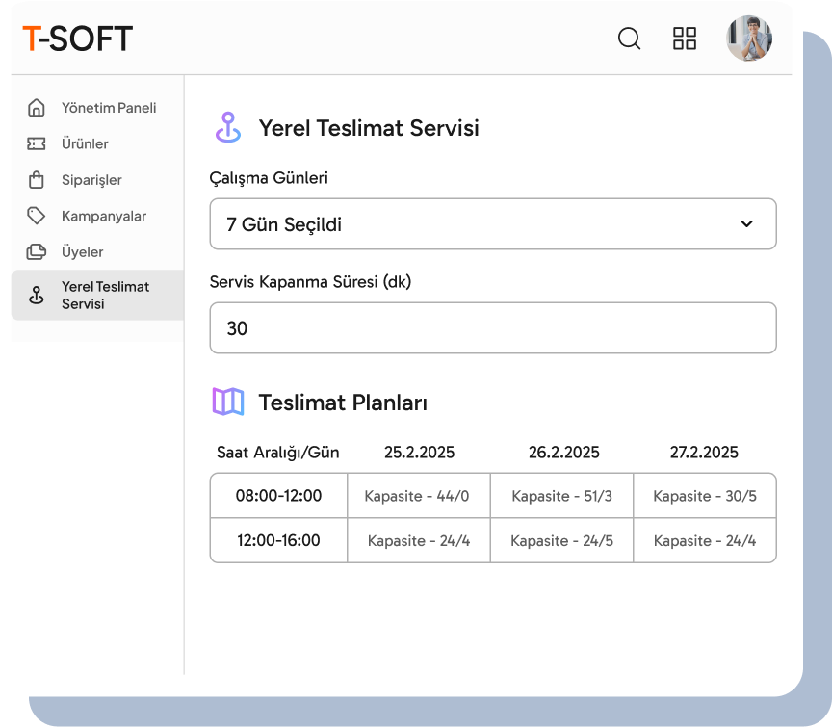Viewport: 832px width, 728px height.
Task: Focus the Servis Kapanma Süresi input field
Action: pyautogui.click(x=492, y=328)
